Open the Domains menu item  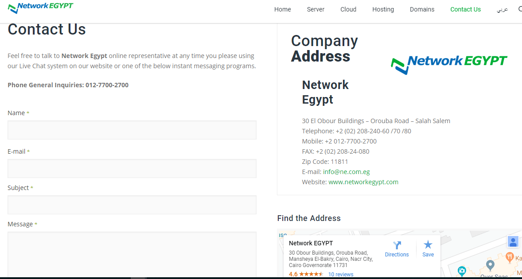(x=422, y=9)
